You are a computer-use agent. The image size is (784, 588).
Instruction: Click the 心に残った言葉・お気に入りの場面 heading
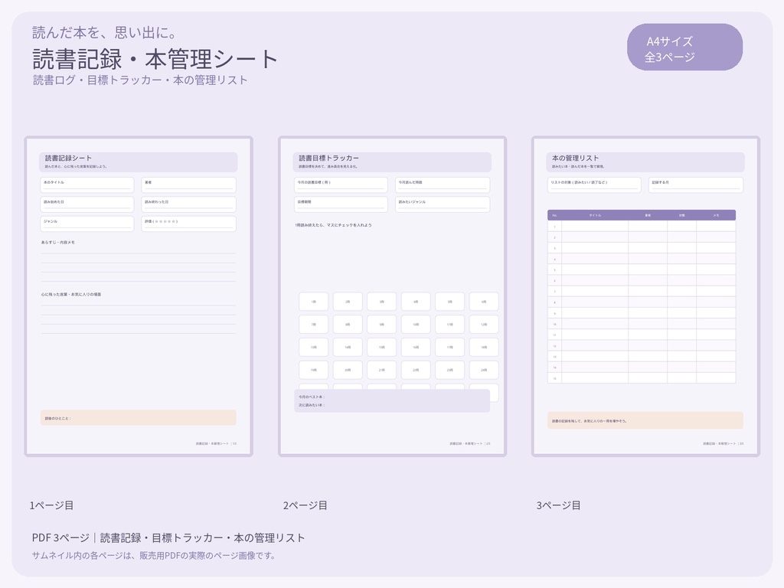click(71, 295)
